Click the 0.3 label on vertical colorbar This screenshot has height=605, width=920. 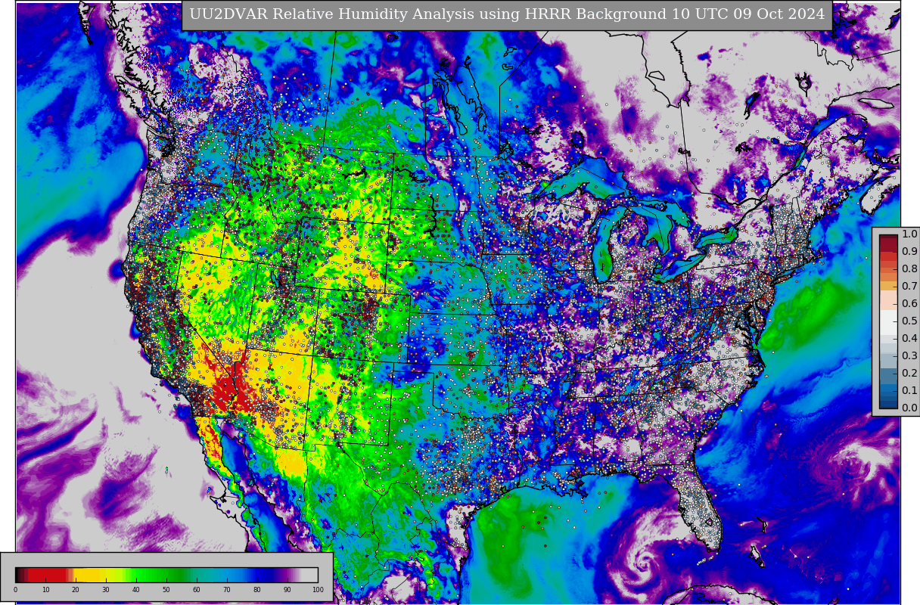click(x=909, y=355)
